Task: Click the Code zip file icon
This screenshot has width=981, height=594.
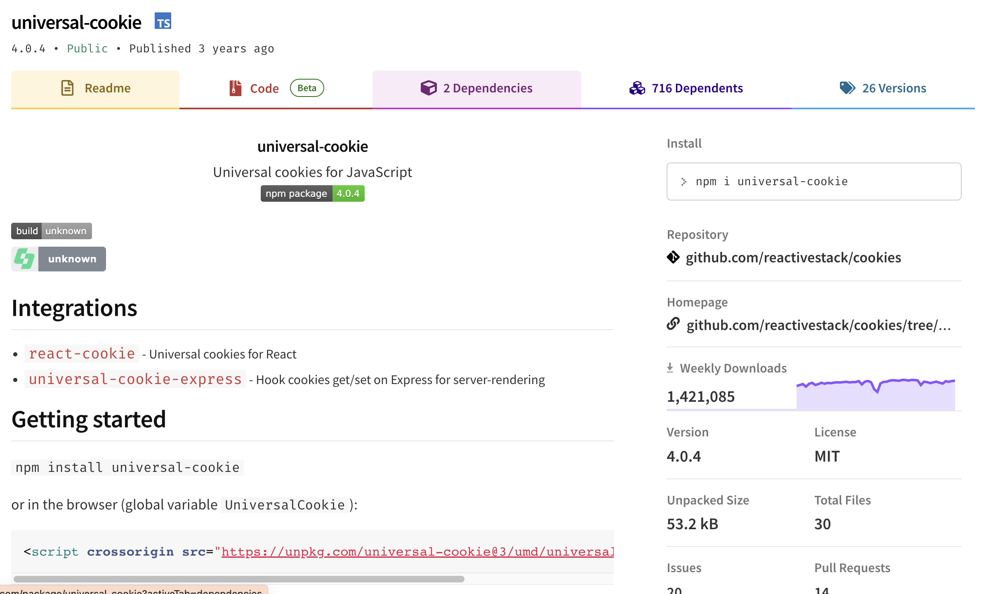Action: pos(235,88)
